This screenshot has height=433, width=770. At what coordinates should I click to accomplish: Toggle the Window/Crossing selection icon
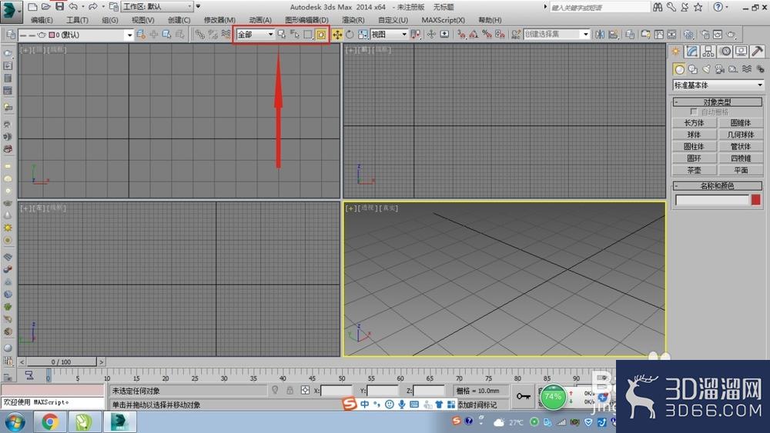320,35
